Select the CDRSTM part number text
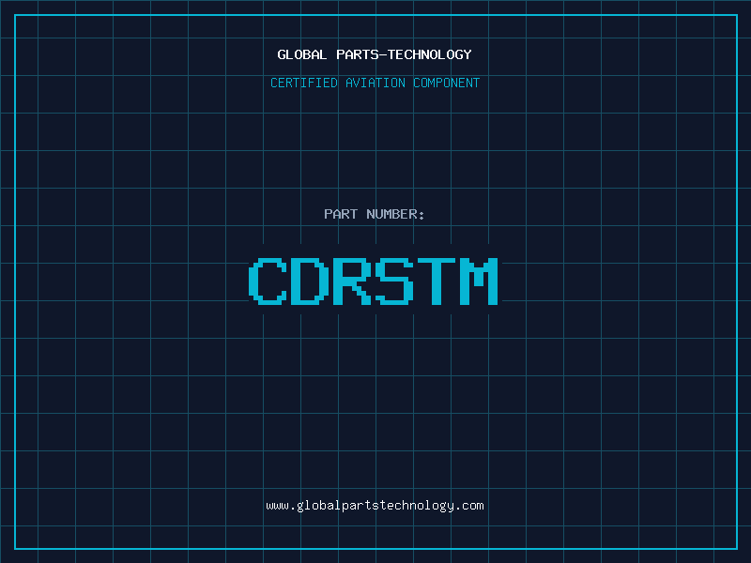The image size is (751, 563). [x=374, y=281]
